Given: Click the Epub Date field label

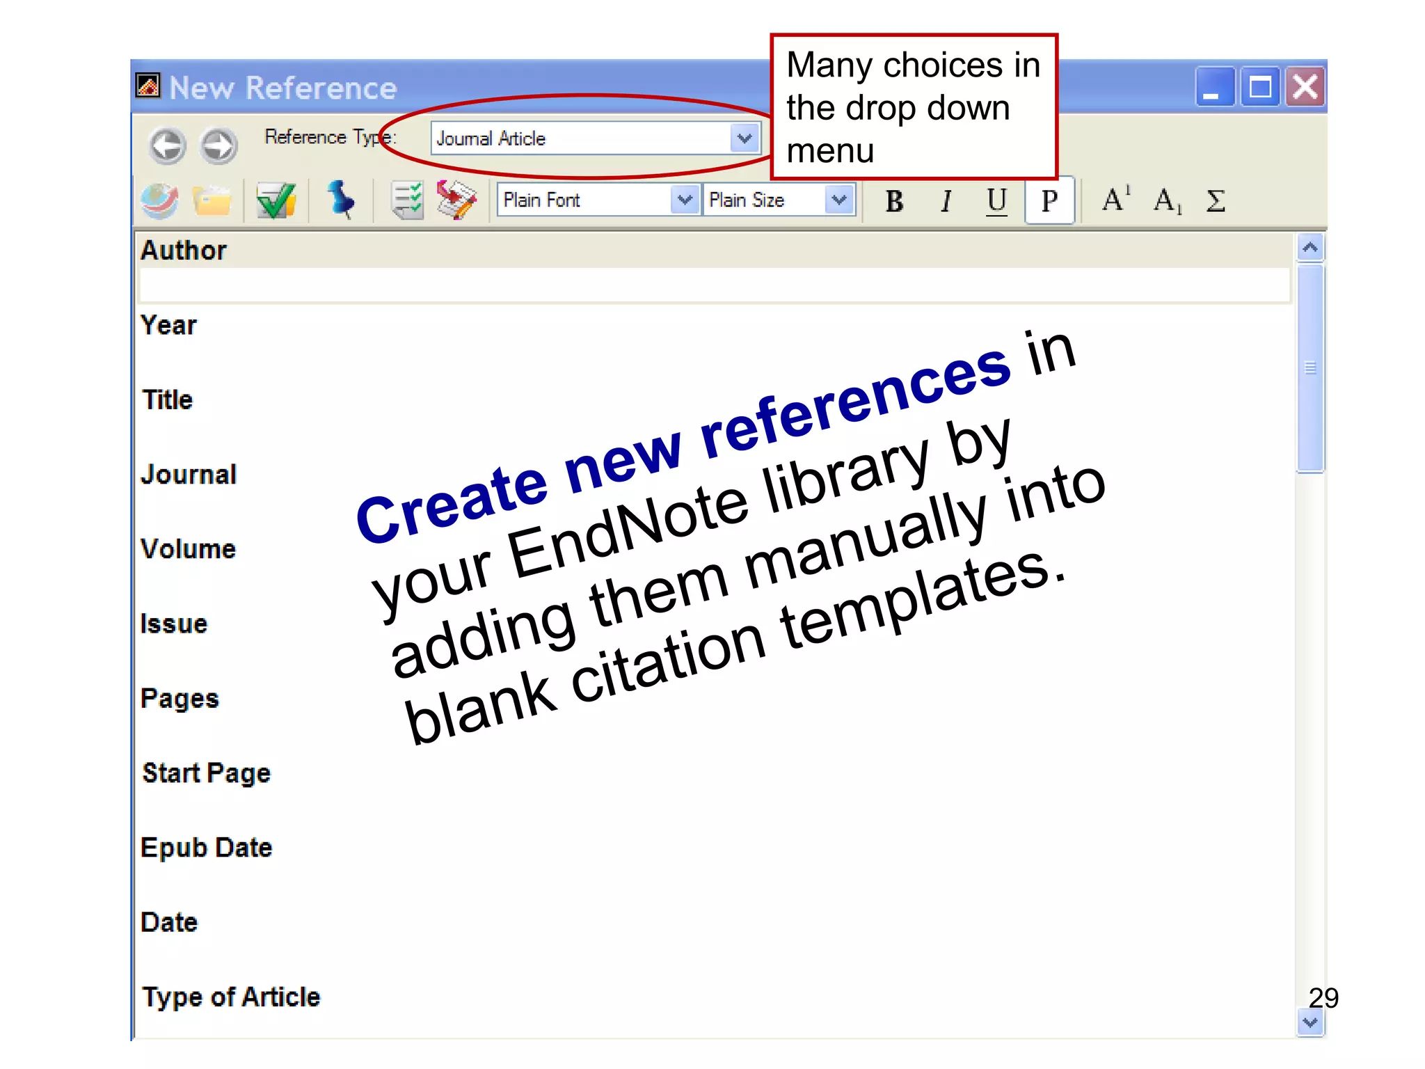Looking at the screenshot, I should pyautogui.click(x=206, y=848).
